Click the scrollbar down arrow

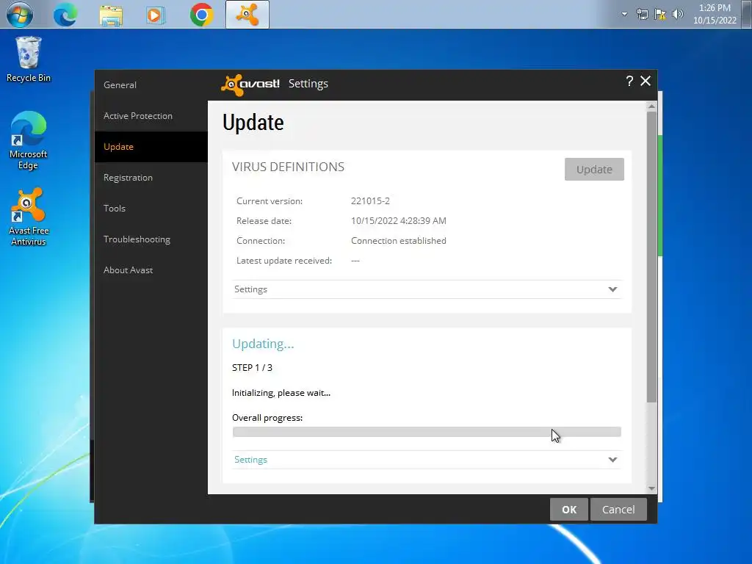click(651, 488)
